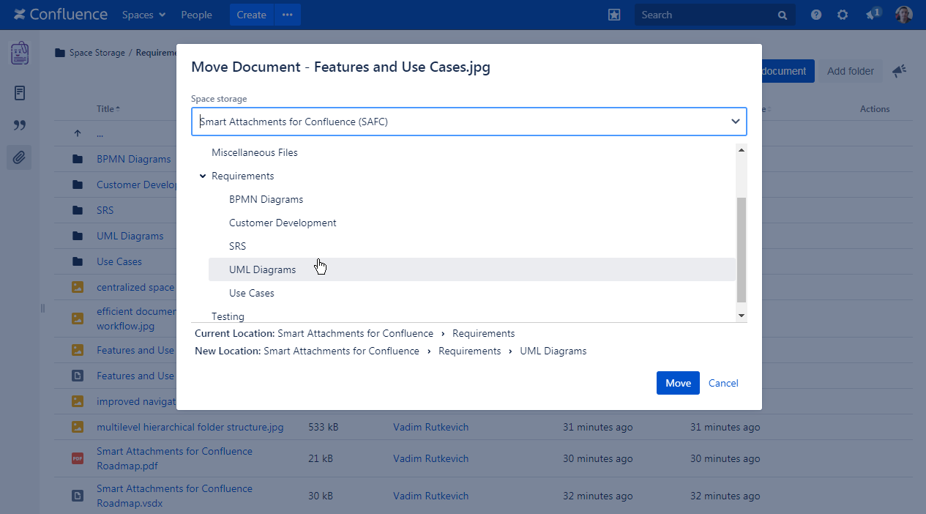
Task: Open the Space storage dropdown
Action: click(x=468, y=122)
